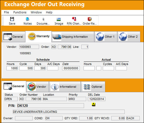Switch to the upper General tab
The image size is (144, 123).
(14, 37)
